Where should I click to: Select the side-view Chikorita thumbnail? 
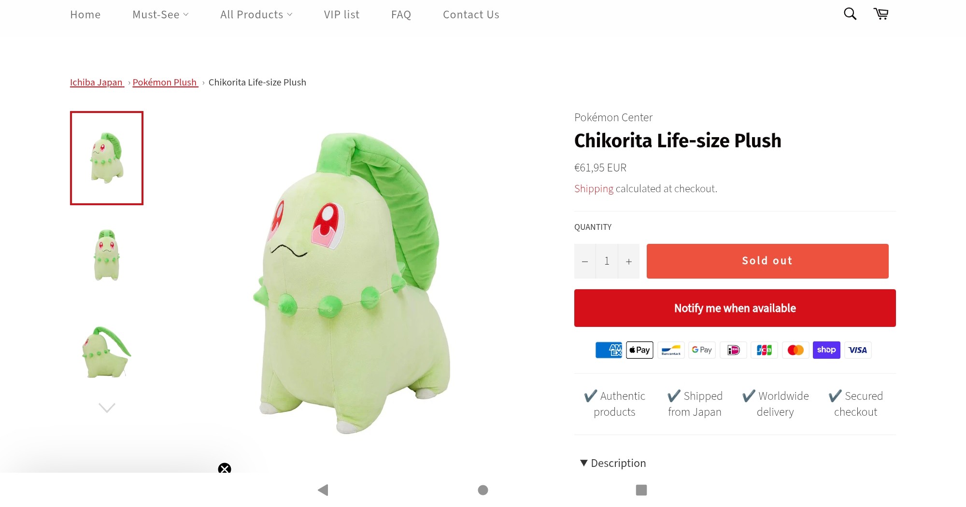pos(107,352)
